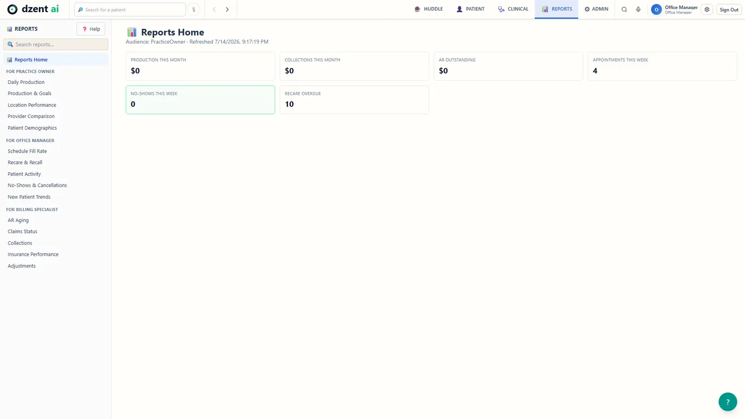Viewport: 745px width, 419px height.
Task: Click the Recare Overdue stat card
Action: 354,99
